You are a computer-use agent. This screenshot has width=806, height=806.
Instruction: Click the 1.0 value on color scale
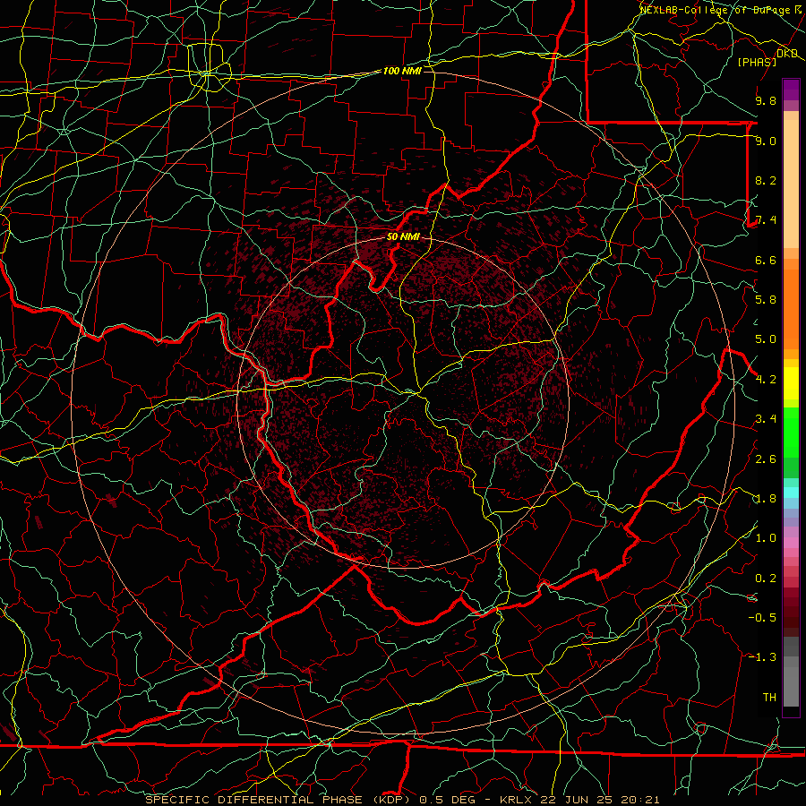(x=766, y=538)
